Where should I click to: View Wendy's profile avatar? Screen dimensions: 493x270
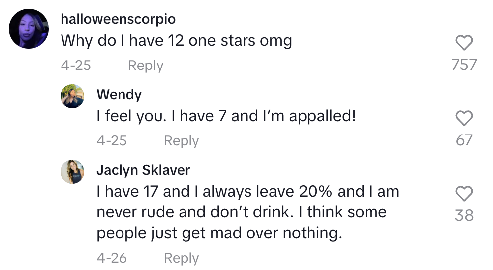pyautogui.click(x=72, y=96)
